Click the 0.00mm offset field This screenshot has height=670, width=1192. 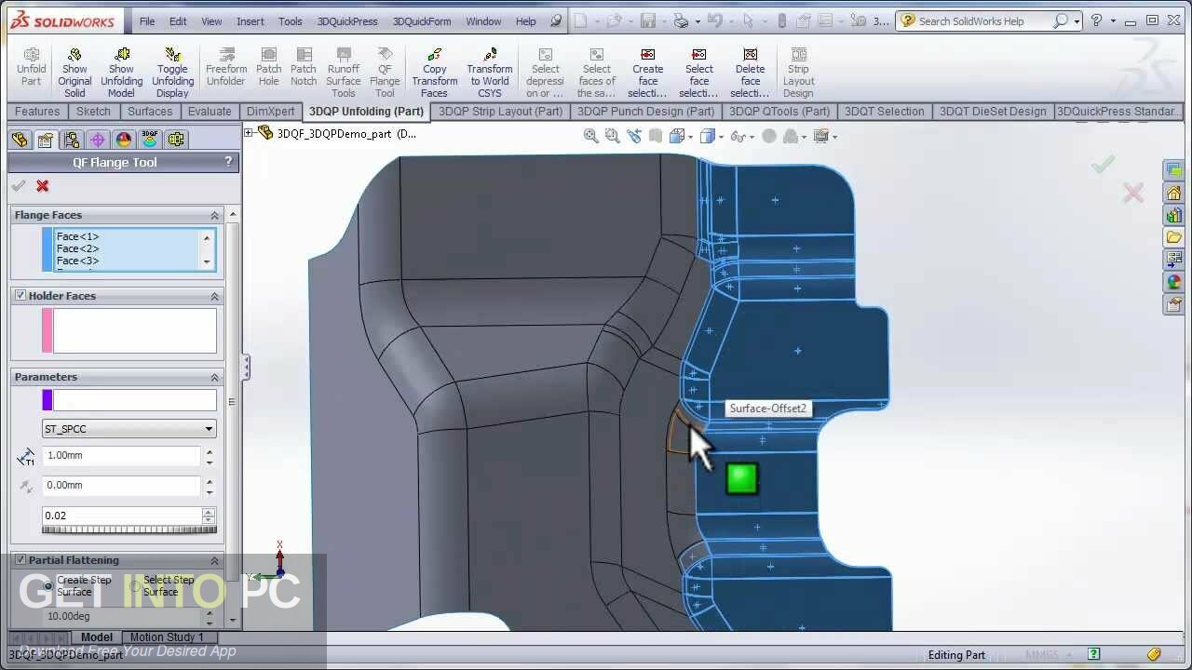tap(121, 485)
